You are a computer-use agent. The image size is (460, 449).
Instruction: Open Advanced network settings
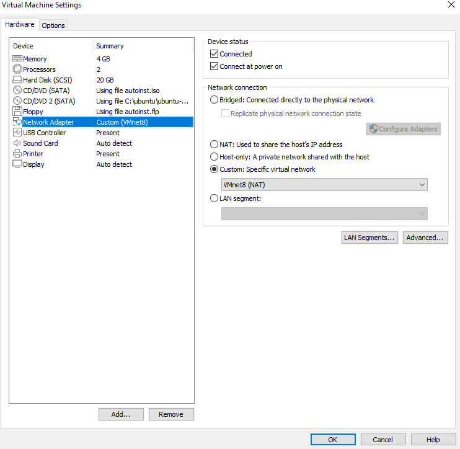(425, 238)
